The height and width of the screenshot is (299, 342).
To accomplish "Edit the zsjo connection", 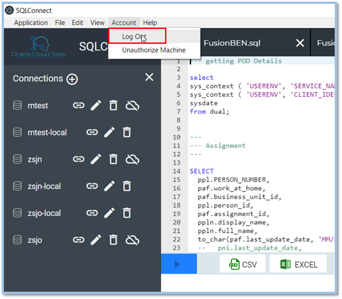I will click(96, 240).
